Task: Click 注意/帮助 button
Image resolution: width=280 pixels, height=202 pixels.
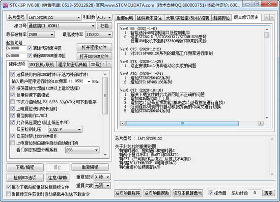Action: coord(58,178)
